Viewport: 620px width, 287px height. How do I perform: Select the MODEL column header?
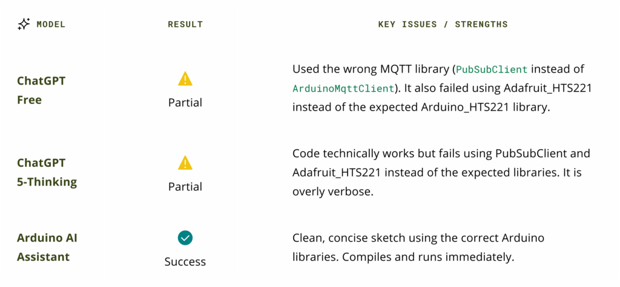pos(51,25)
